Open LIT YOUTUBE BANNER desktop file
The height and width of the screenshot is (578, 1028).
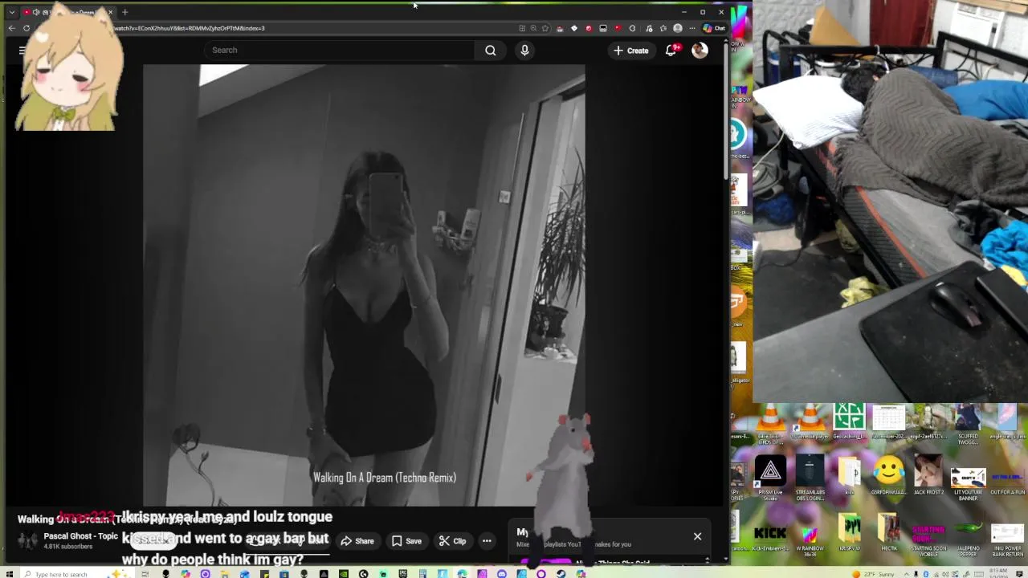(968, 485)
